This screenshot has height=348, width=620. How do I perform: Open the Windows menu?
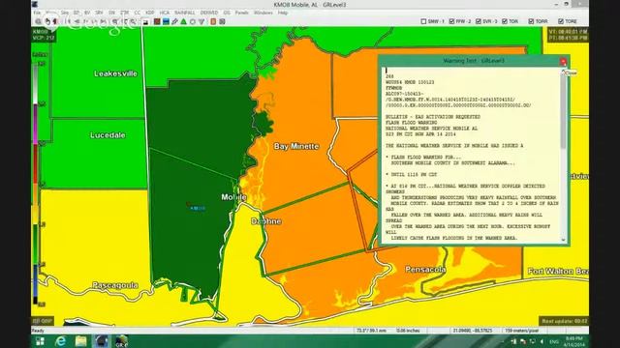[263, 13]
